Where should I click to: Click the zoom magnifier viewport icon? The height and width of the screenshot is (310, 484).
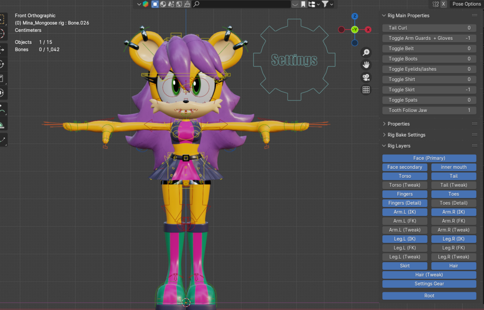click(366, 52)
